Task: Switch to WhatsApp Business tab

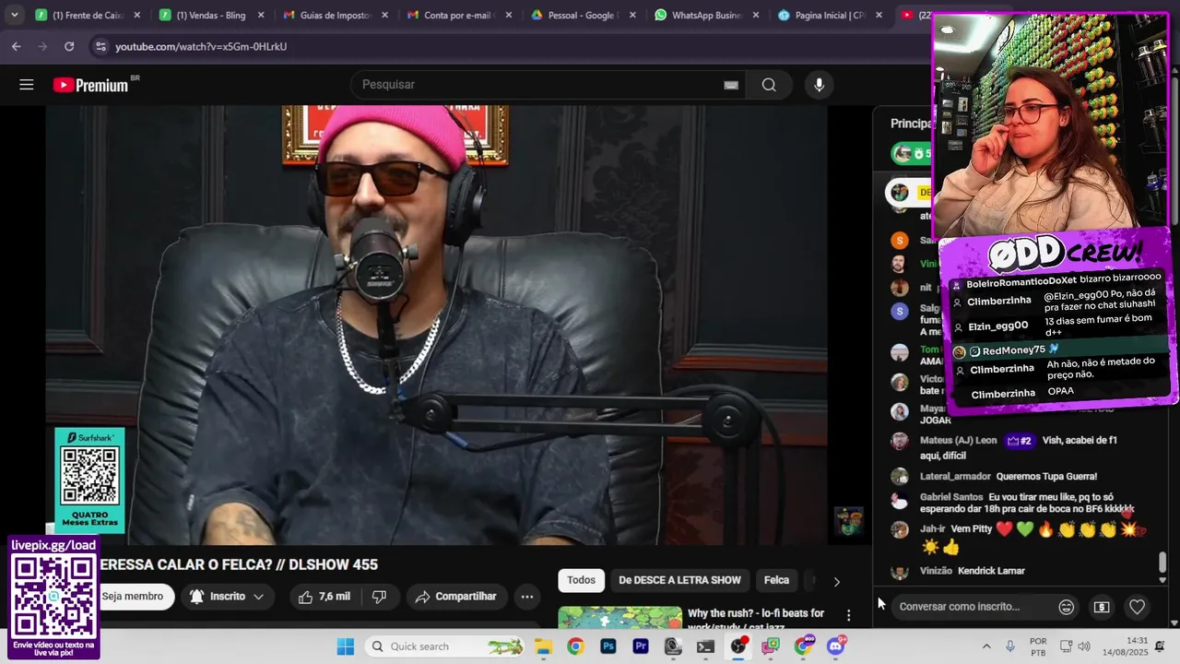Action: point(707,16)
